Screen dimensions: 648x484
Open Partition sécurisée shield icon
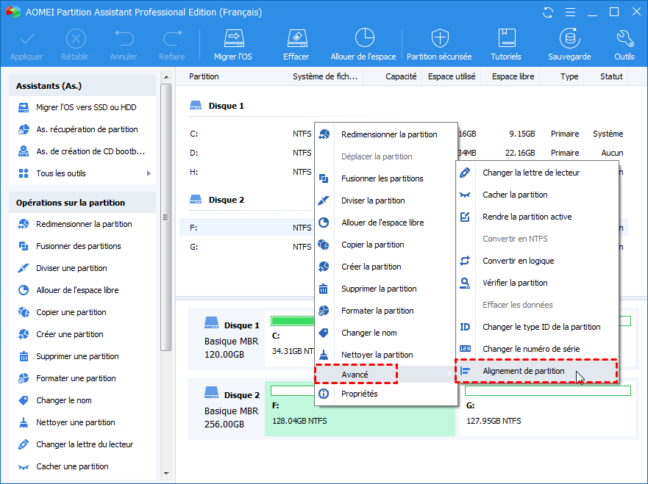(440, 38)
